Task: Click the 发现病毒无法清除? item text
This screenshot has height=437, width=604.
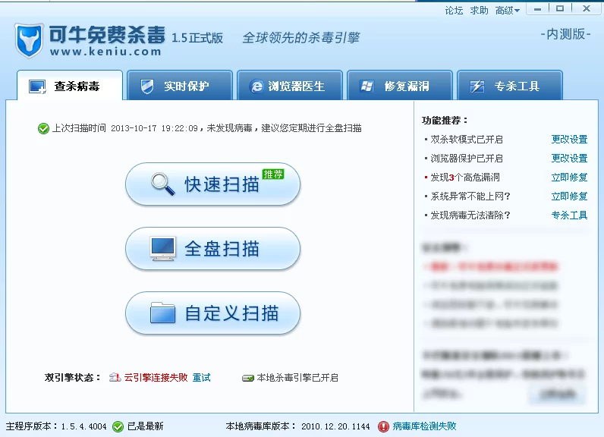Action: point(470,215)
